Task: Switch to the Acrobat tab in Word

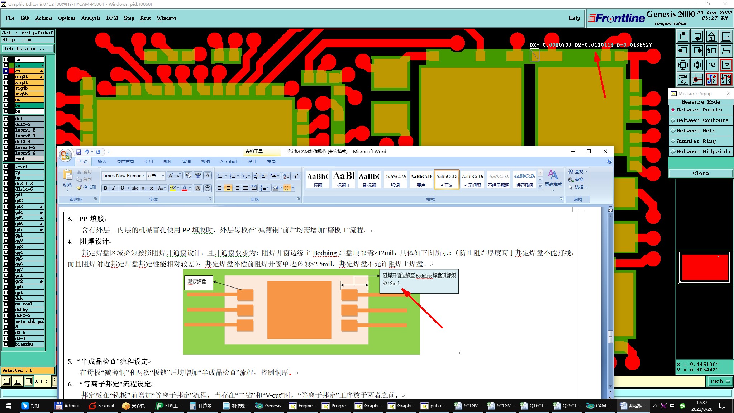Action: click(x=229, y=162)
